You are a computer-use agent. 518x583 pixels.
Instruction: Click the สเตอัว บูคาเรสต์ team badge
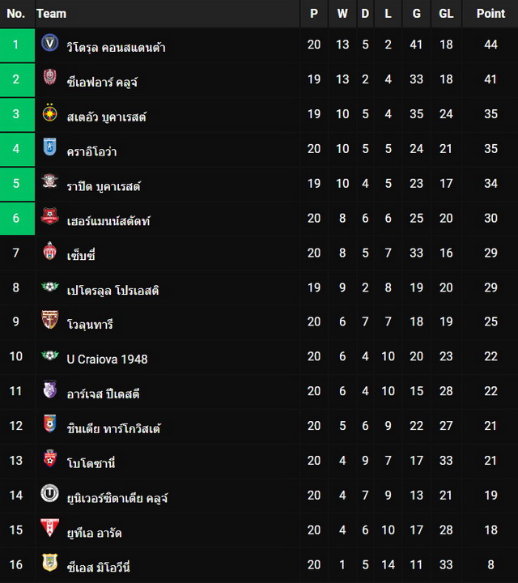click(50, 113)
